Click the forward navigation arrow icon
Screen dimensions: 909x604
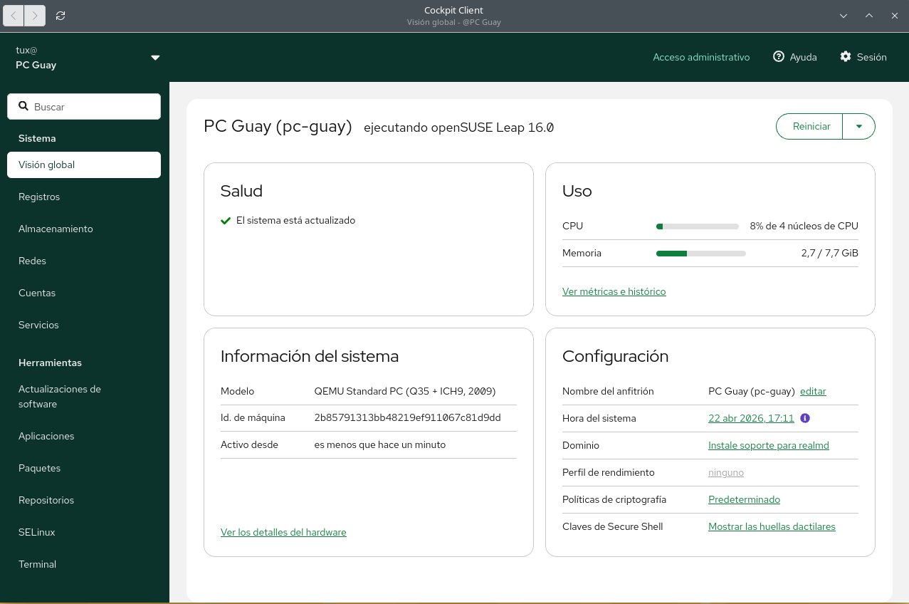35,16
